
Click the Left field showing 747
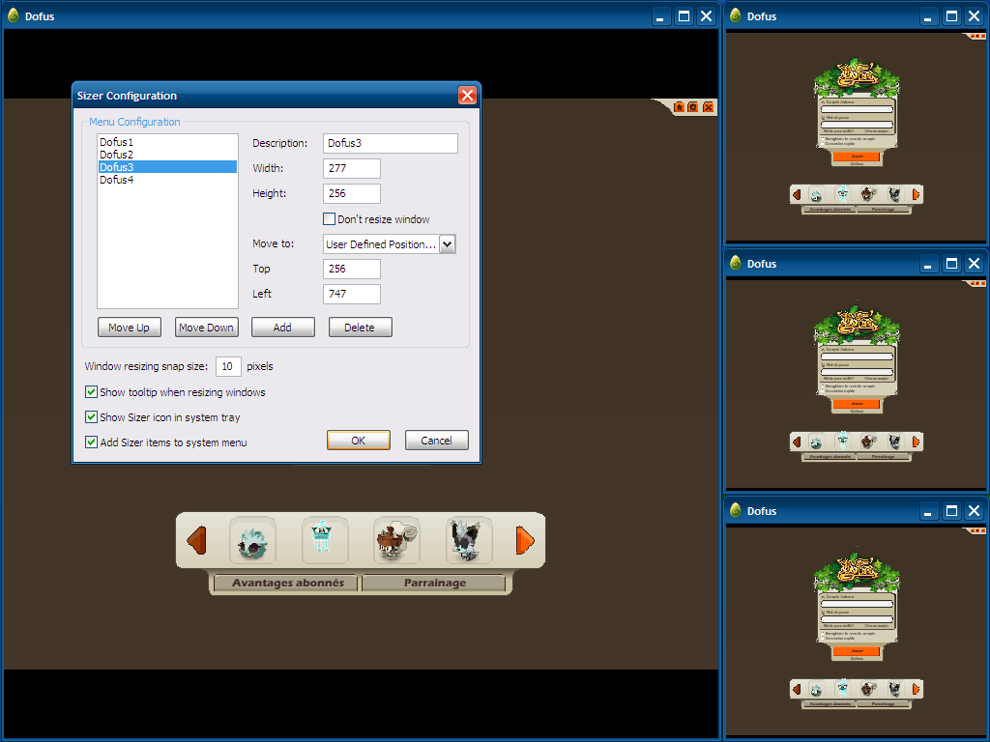pyautogui.click(x=352, y=294)
